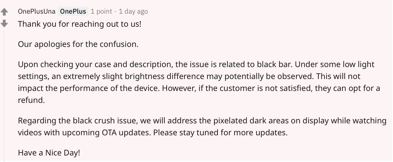Viewport: 393px width, 162px height.
Task: Click the word "refund." in the comment
Action: click(x=31, y=101)
